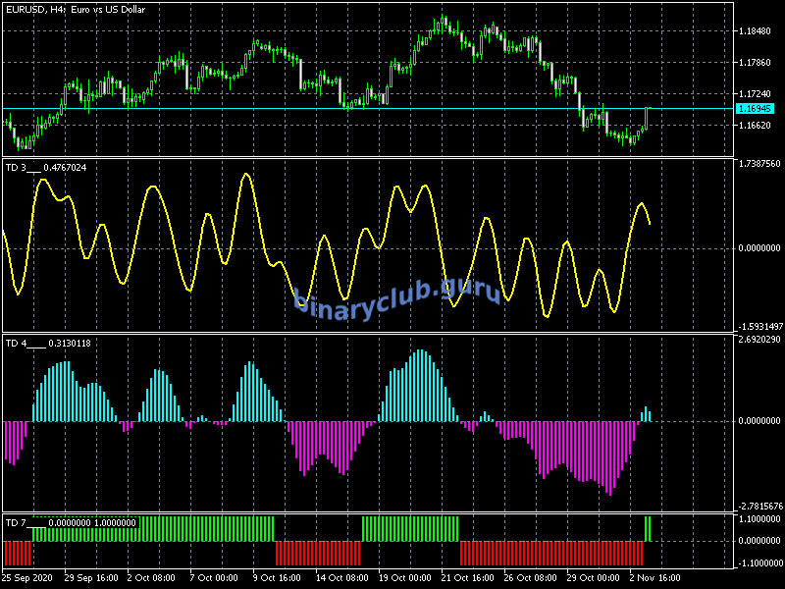The width and height of the screenshot is (785, 589).
Task: Click the -1.1000000 scale value in TD 7
Action: point(759,562)
